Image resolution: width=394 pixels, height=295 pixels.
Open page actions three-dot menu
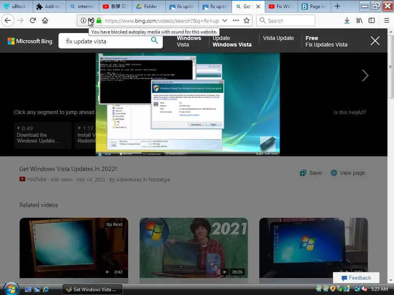point(236,21)
